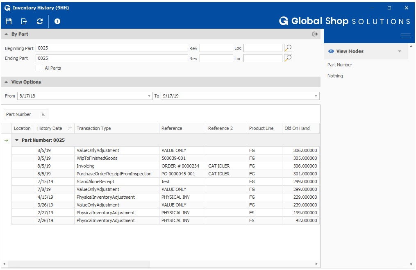416x270 pixels.
Task: Collapse the View Options section
Action: click(x=6, y=82)
